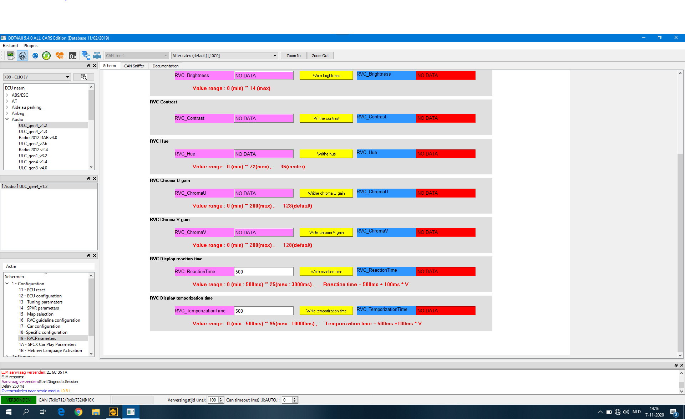This screenshot has width=685, height=419.
Task: Open the After sales session dropdown
Action: point(224,56)
